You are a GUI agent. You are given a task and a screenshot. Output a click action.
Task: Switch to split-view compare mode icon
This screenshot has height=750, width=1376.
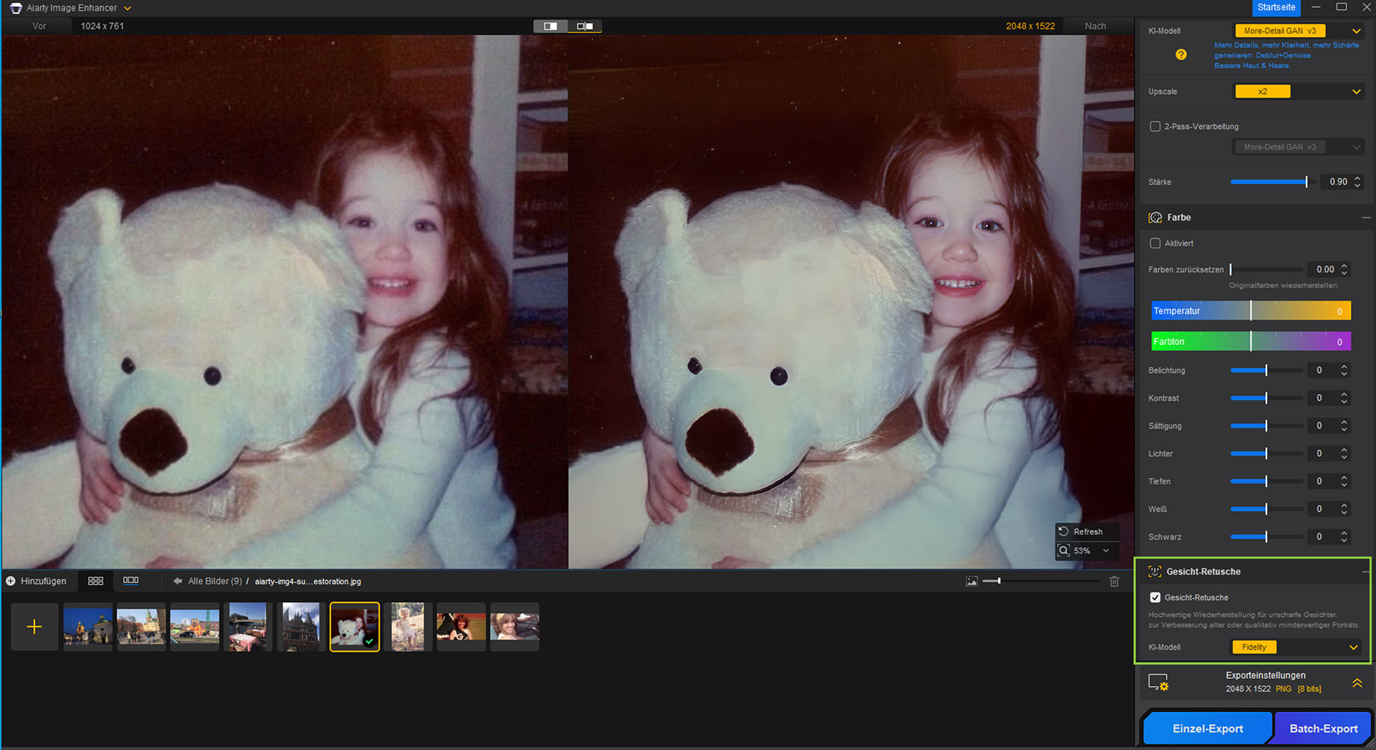[585, 26]
